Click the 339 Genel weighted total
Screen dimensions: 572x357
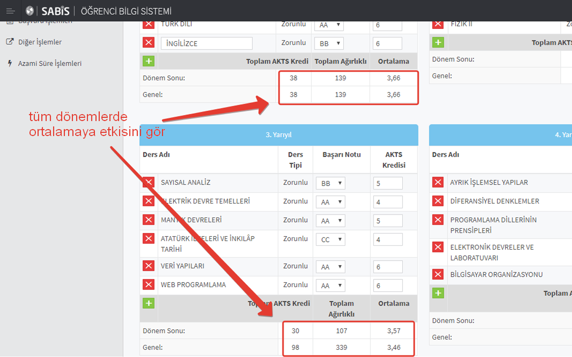(341, 347)
